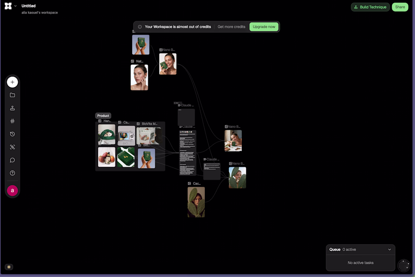The height and width of the screenshot is (277, 415).
Task: Click the hash symbol icon in sidebar
Action: click(12, 121)
